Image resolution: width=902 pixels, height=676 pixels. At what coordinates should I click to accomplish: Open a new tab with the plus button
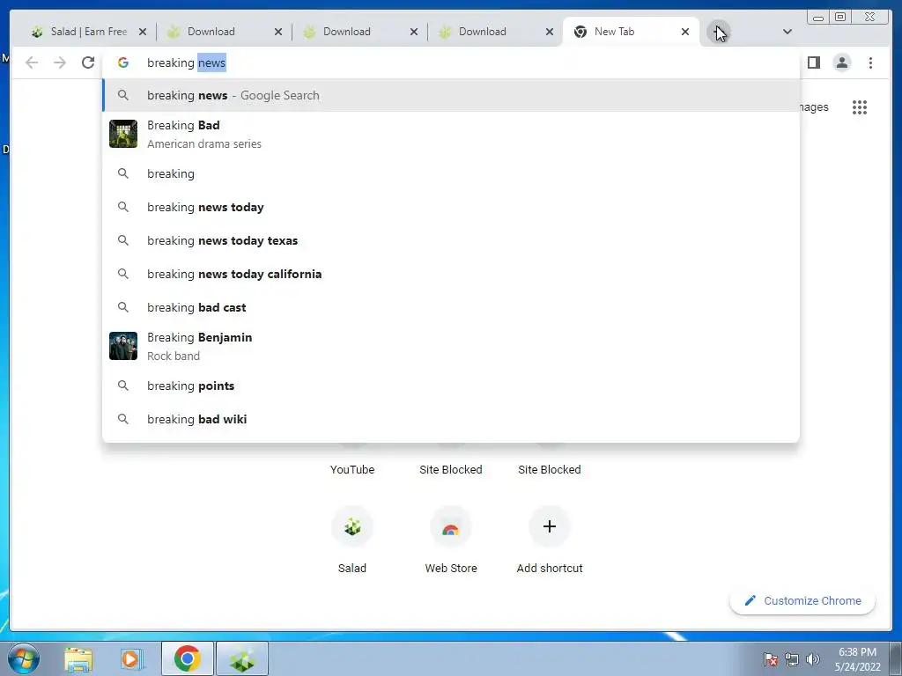pos(718,32)
